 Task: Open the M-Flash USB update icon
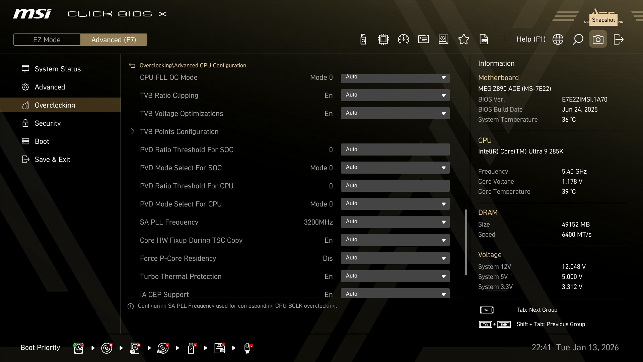(363, 40)
